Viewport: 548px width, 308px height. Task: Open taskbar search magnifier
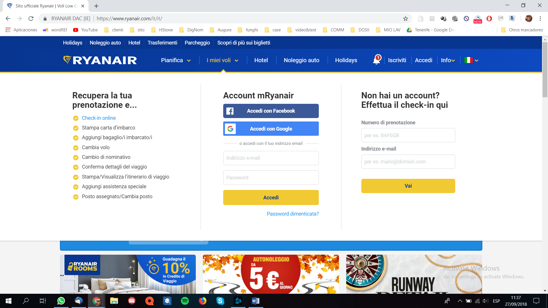tap(26, 301)
